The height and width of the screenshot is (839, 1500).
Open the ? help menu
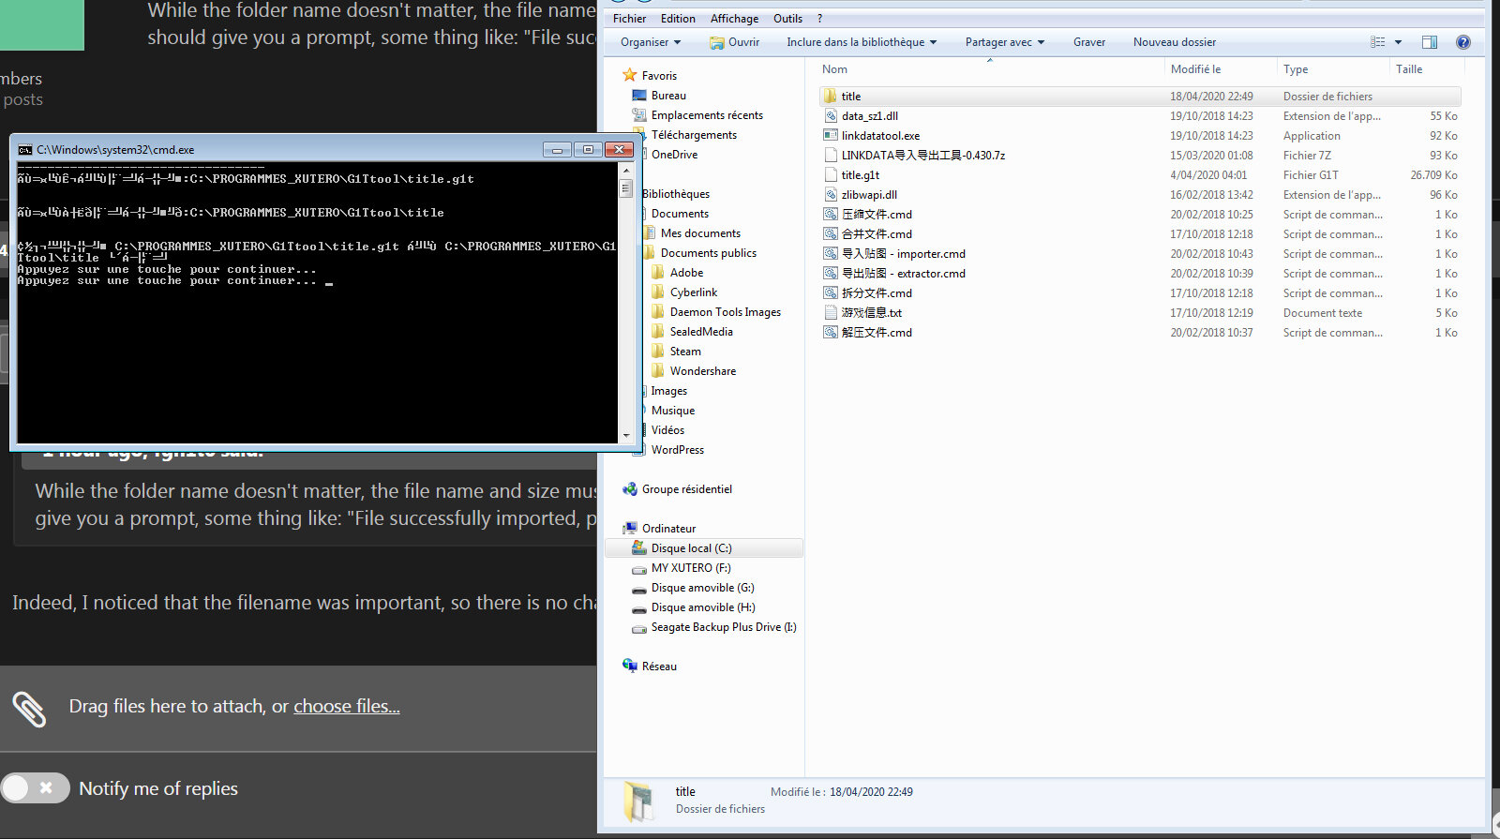(819, 19)
